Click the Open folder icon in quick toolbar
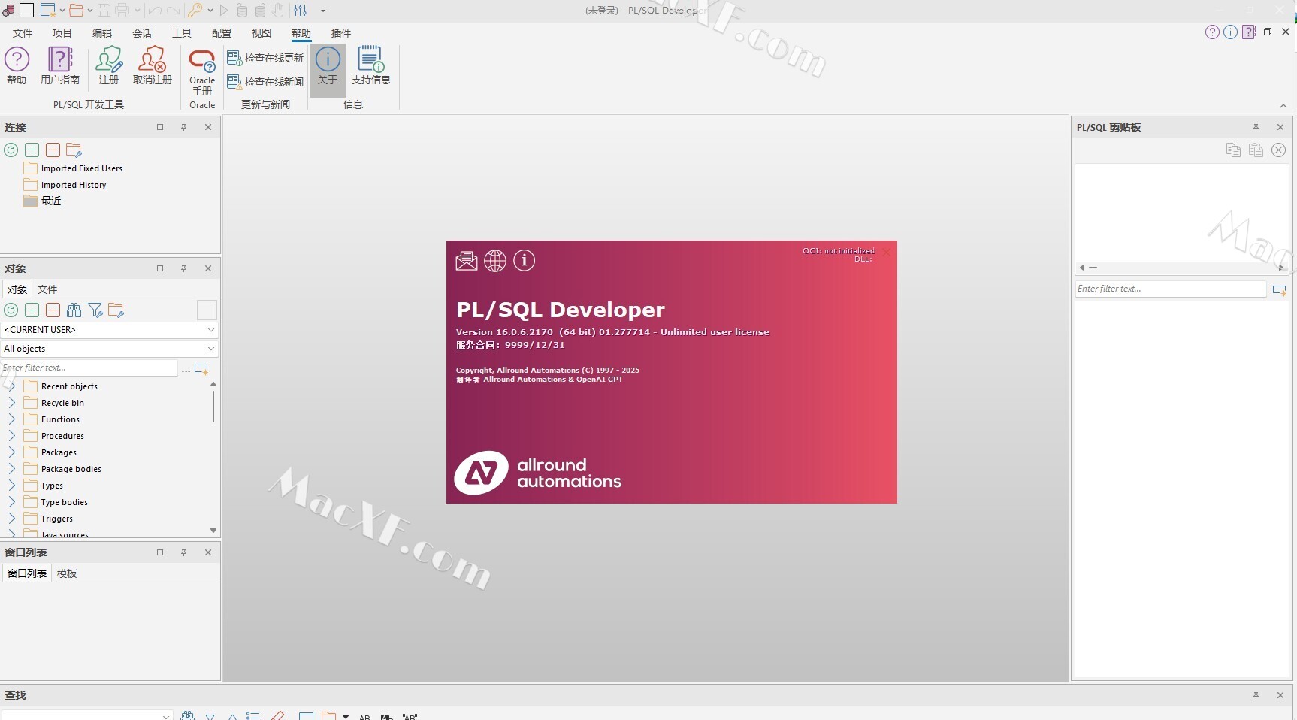This screenshot has width=1297, height=720. tap(76, 11)
